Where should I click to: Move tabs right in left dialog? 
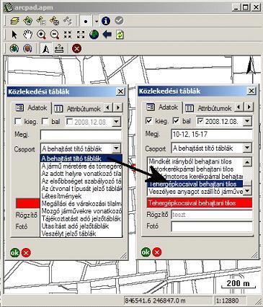click(x=117, y=107)
